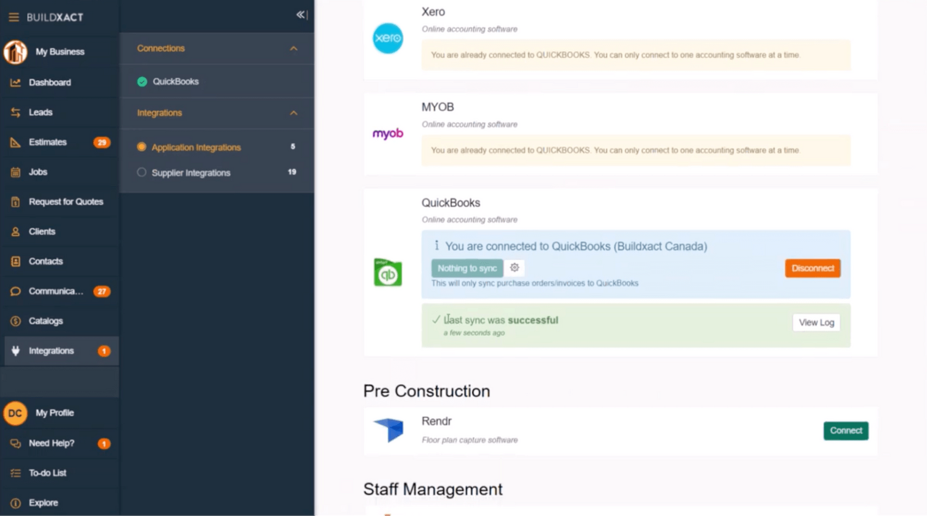Open the hamburger menu icon
The height and width of the screenshot is (516, 927).
pos(14,17)
